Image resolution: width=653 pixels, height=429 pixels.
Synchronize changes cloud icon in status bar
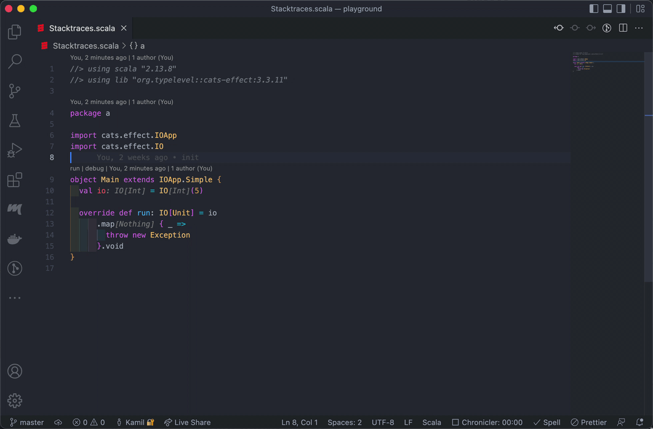[58, 422]
